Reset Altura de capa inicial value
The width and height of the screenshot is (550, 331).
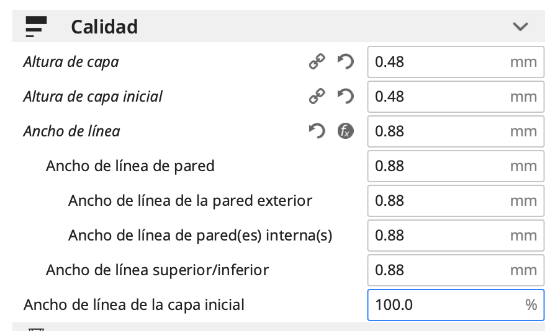point(345,97)
